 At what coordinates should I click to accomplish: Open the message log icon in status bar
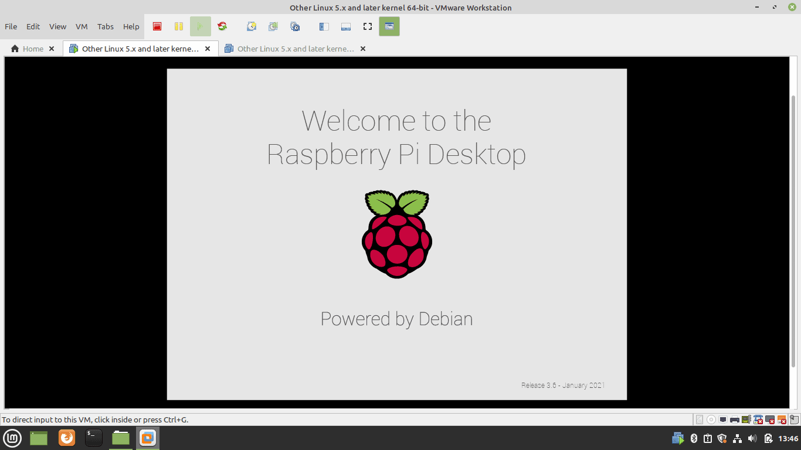(x=794, y=420)
